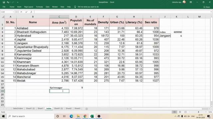Open the Page Layout ribbon tab

[x=29, y=7]
